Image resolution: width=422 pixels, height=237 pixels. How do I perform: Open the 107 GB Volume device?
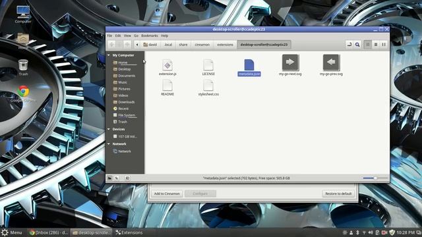127,136
